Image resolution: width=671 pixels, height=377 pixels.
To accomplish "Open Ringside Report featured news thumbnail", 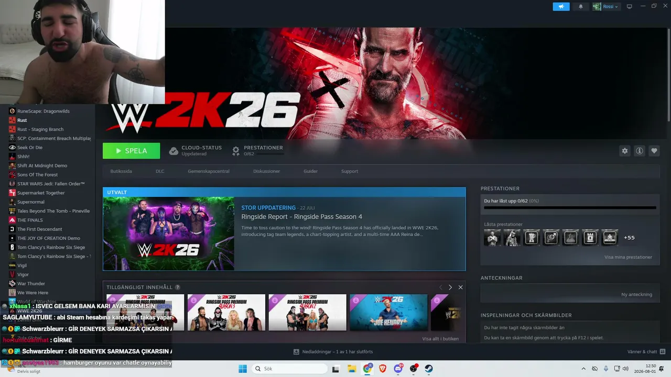I will pos(169,234).
